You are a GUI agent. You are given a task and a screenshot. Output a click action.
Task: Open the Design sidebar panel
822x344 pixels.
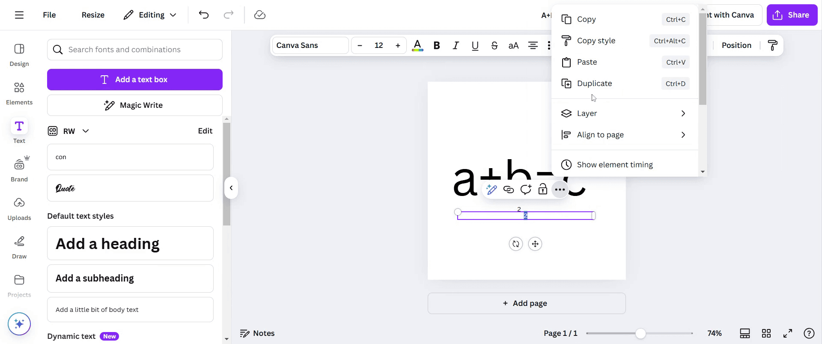[19, 55]
